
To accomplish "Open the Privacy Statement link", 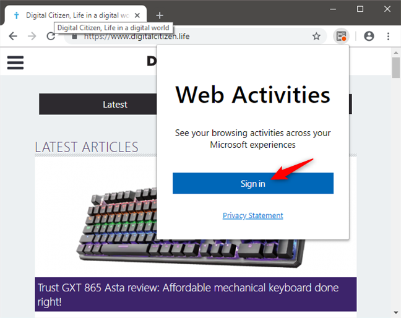I will click(x=253, y=215).
